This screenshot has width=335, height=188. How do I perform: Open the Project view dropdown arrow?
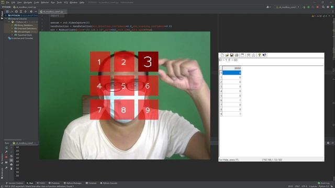pos(12,11)
